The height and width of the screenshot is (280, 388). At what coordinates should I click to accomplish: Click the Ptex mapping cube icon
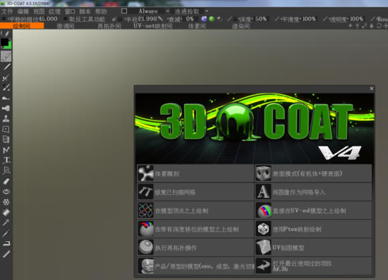click(x=264, y=229)
